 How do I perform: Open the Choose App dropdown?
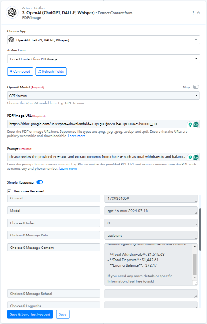(x=103, y=40)
